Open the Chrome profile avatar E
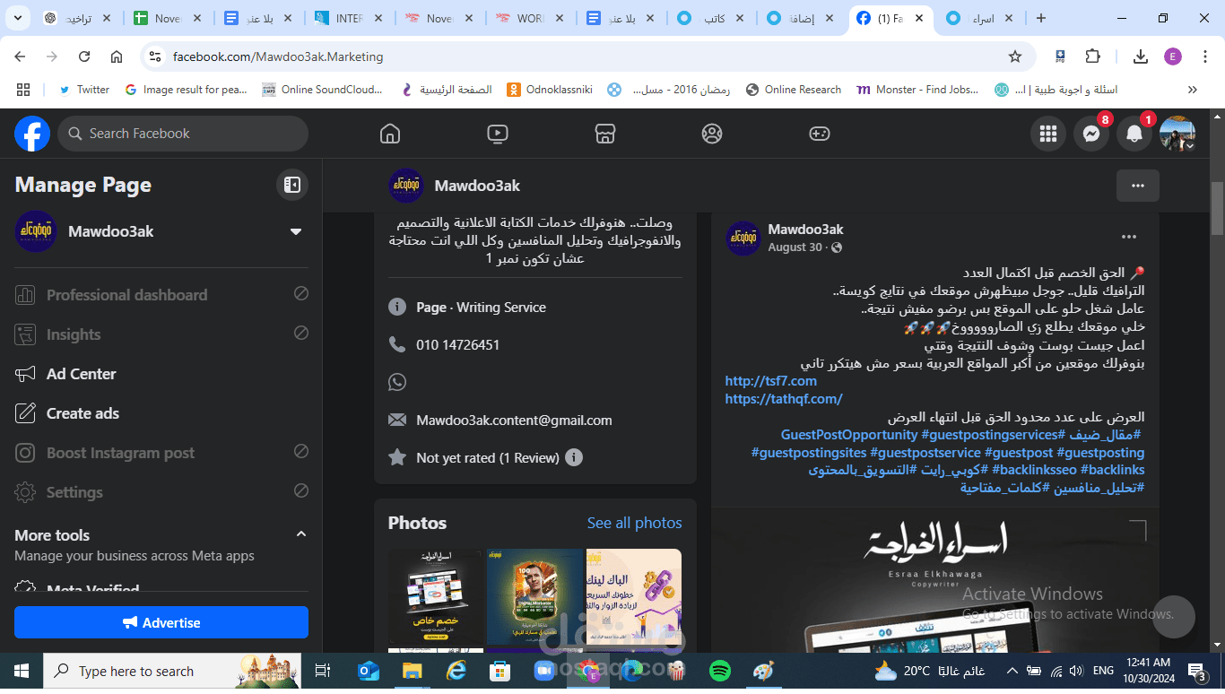Image resolution: width=1225 pixels, height=694 pixels. coord(1173,56)
